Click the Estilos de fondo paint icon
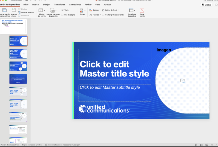Image resolution: width=218 pixels, height=147 pixels. (103, 10)
